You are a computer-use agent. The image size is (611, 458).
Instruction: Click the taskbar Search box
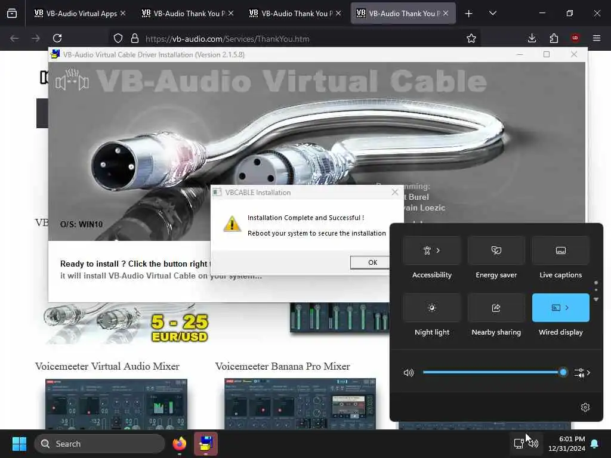click(100, 444)
